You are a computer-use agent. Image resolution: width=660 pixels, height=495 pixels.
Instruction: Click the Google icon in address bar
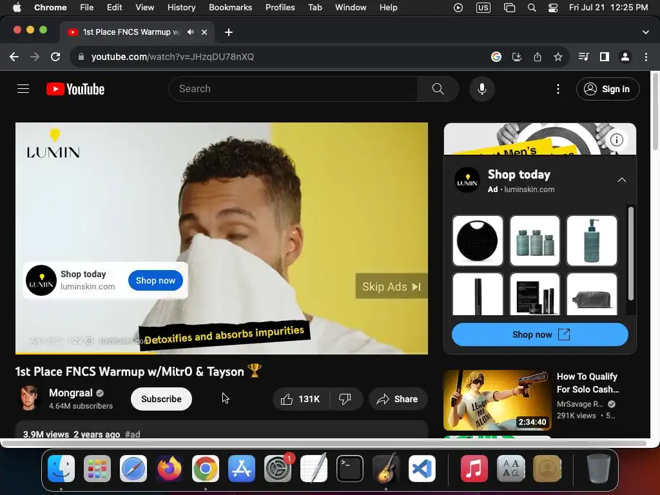coord(496,57)
